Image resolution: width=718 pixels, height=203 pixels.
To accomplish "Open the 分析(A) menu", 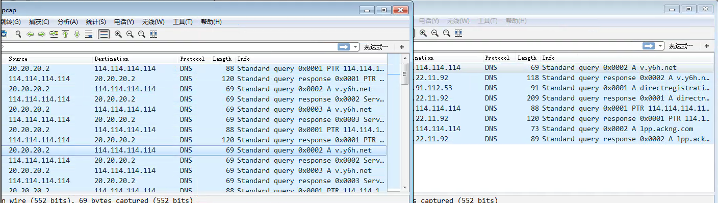I will point(68,22).
